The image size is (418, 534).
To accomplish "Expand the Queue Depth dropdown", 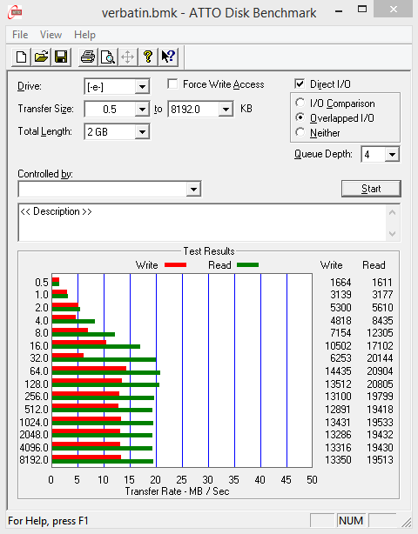I will (x=392, y=155).
